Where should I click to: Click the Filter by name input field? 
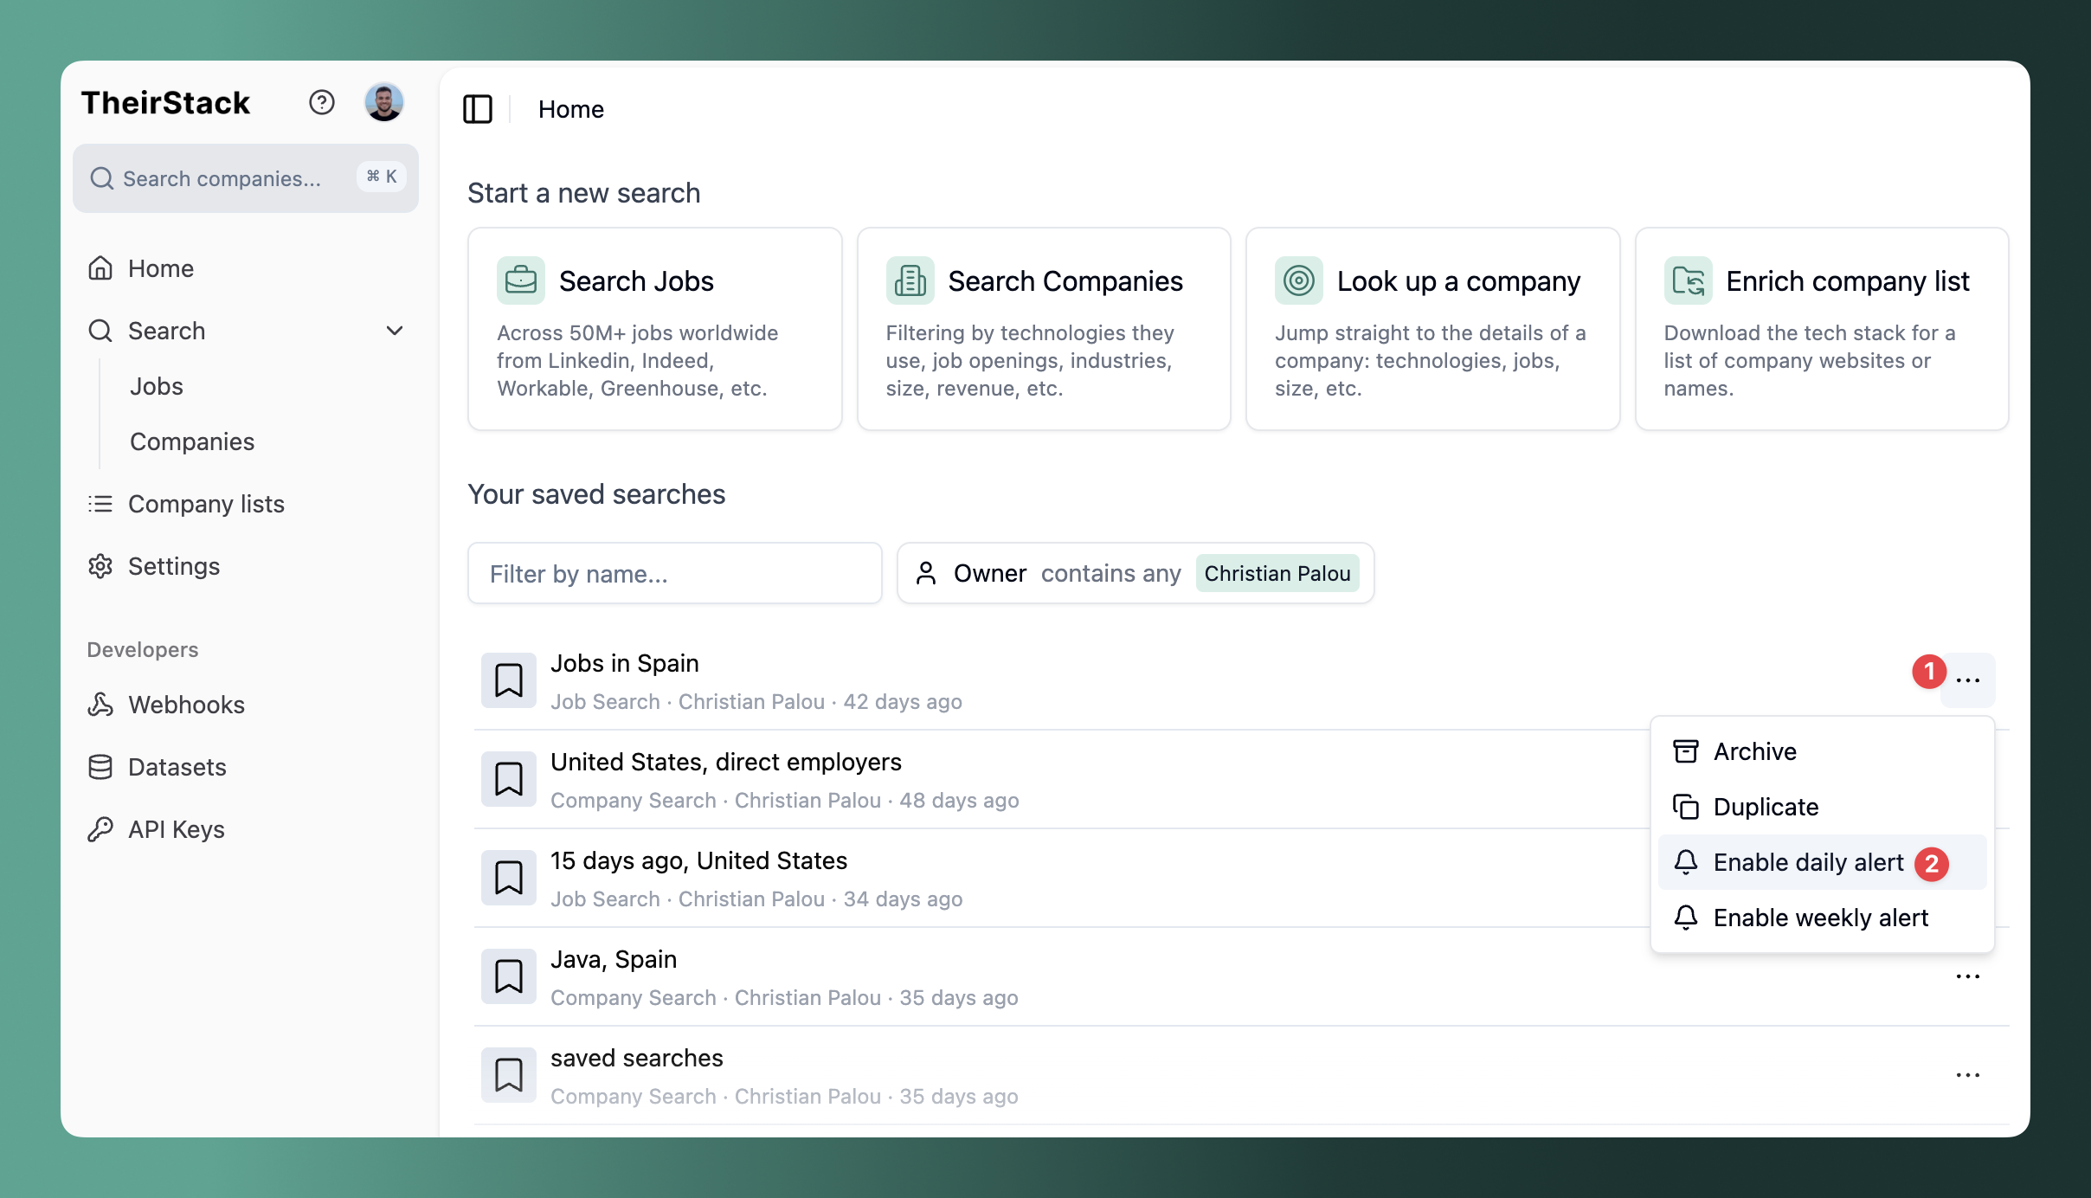point(674,573)
